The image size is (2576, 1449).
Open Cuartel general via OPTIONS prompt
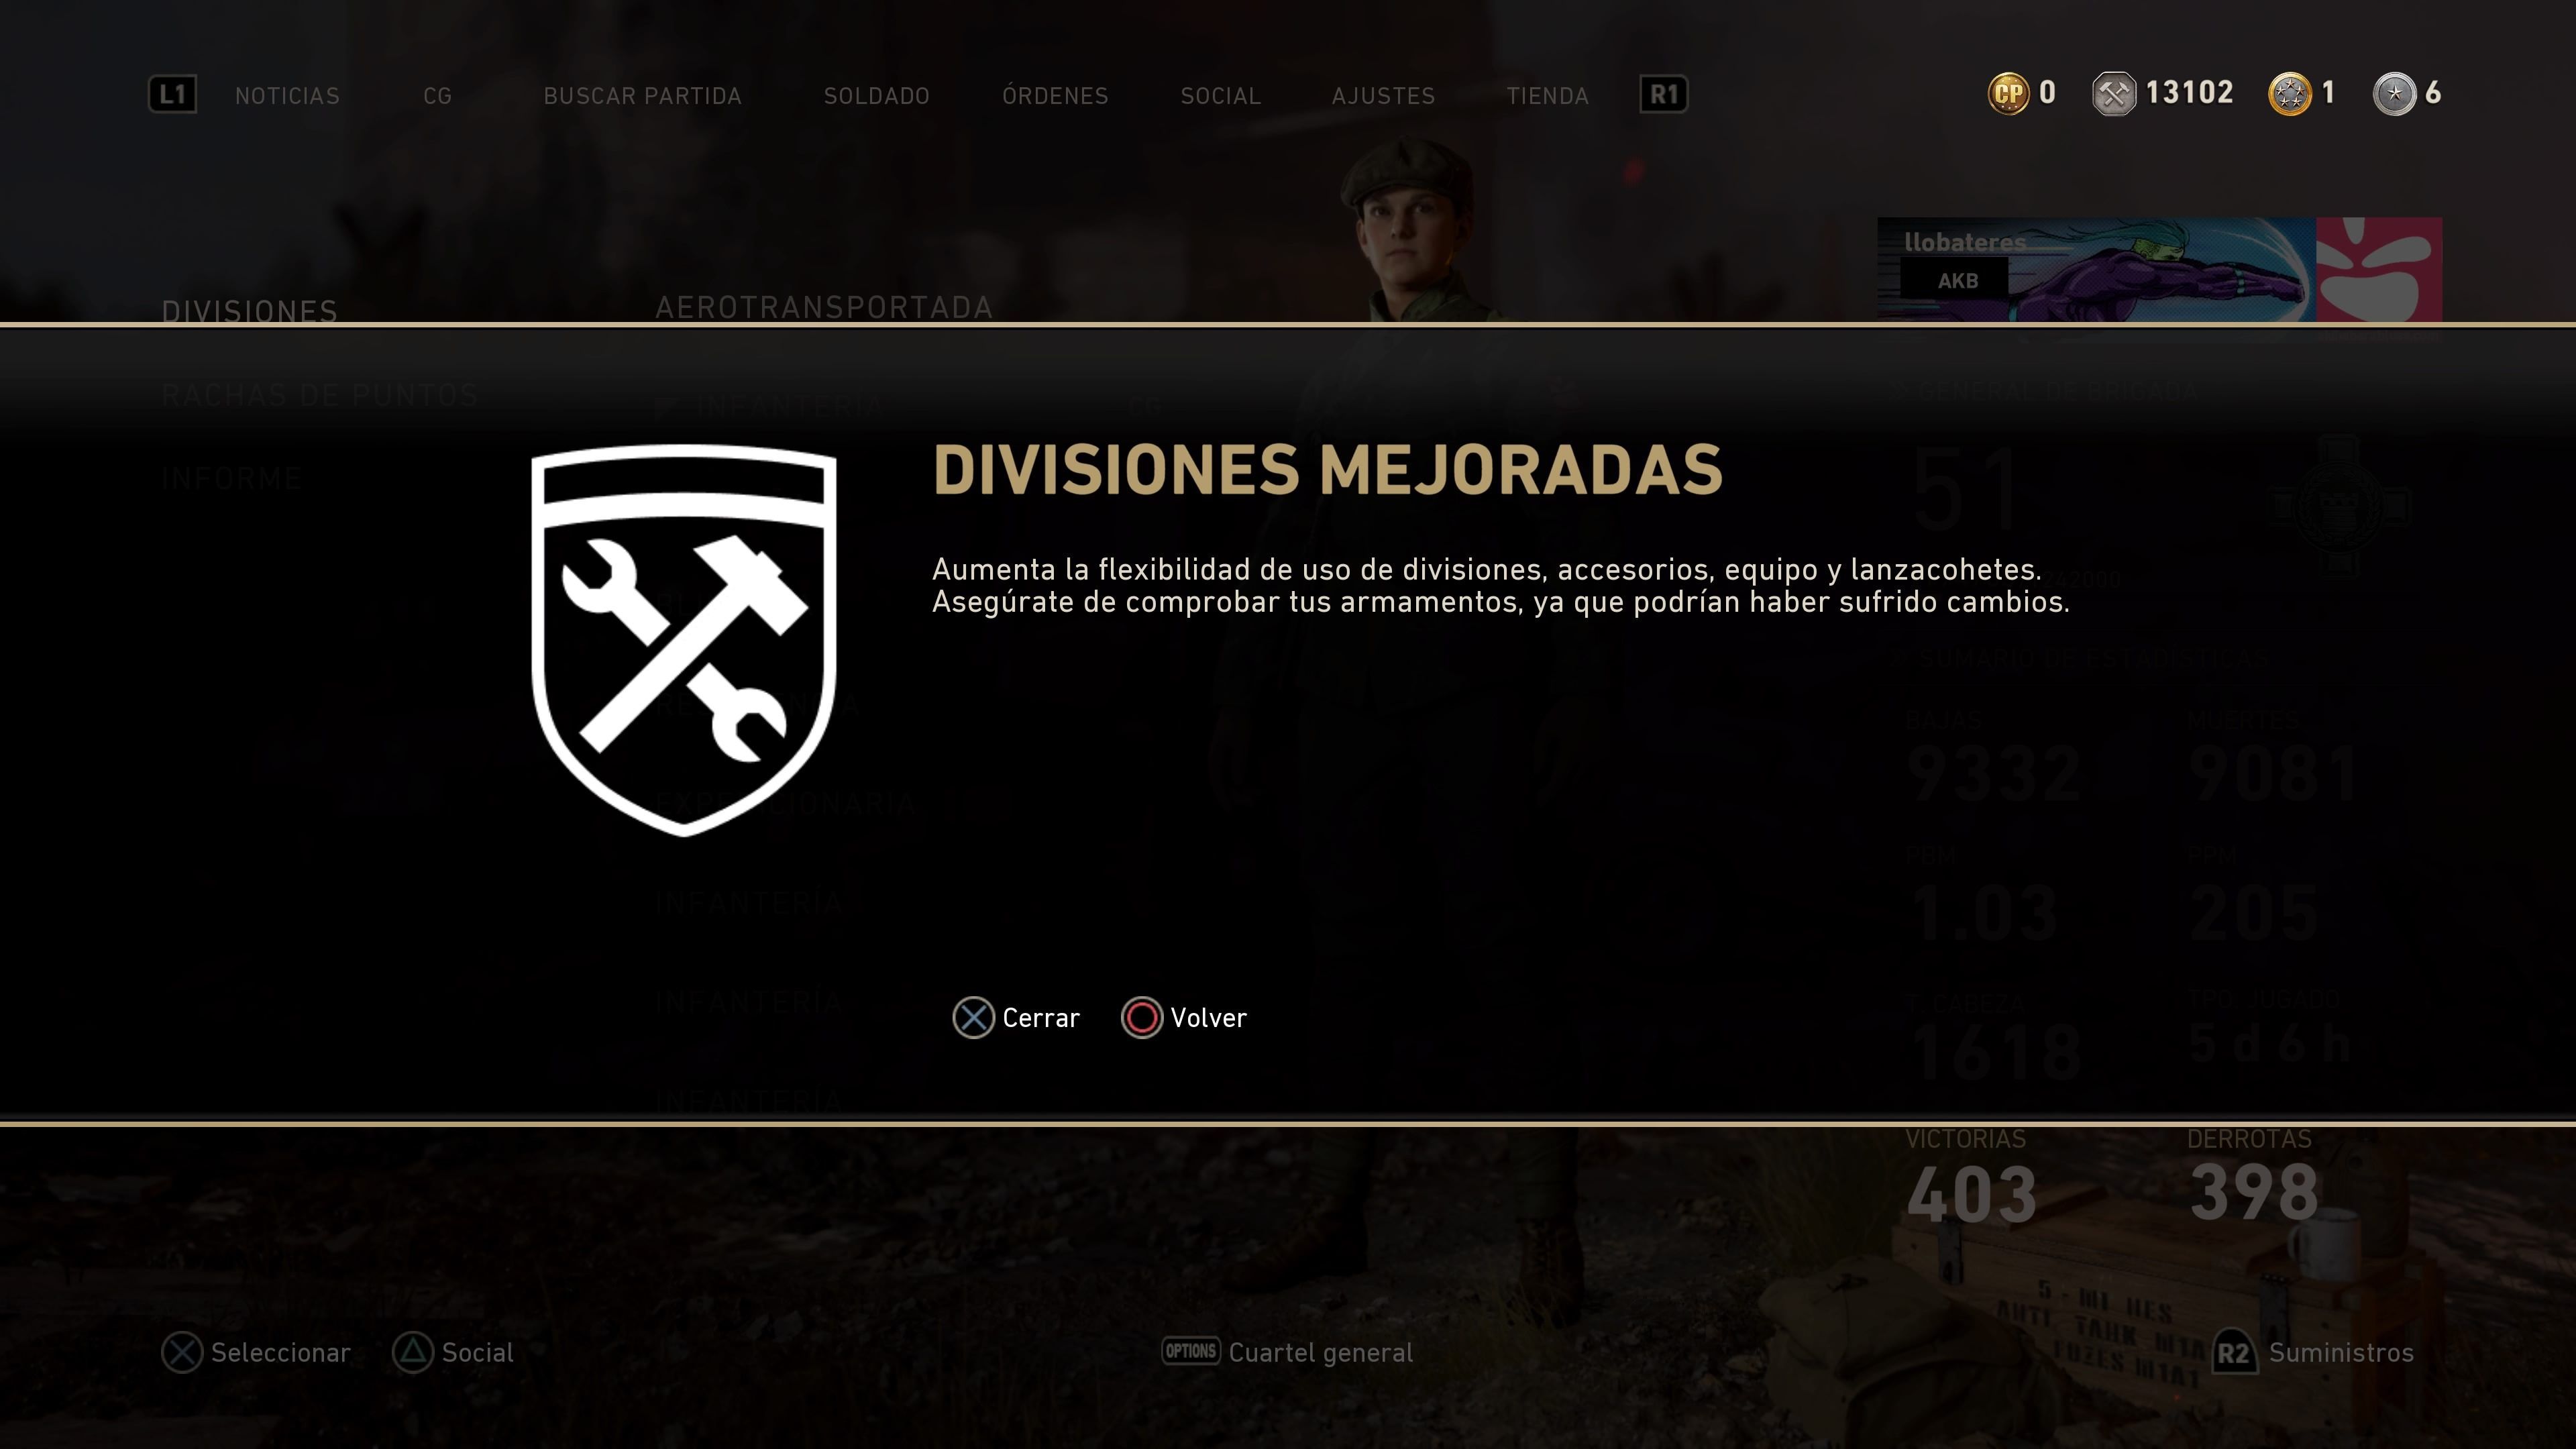(x=1287, y=1353)
